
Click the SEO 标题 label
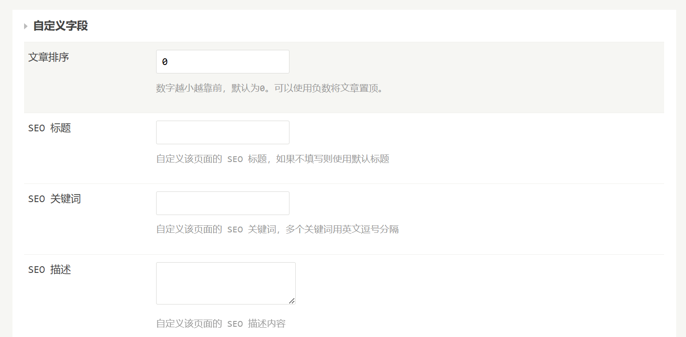click(50, 128)
